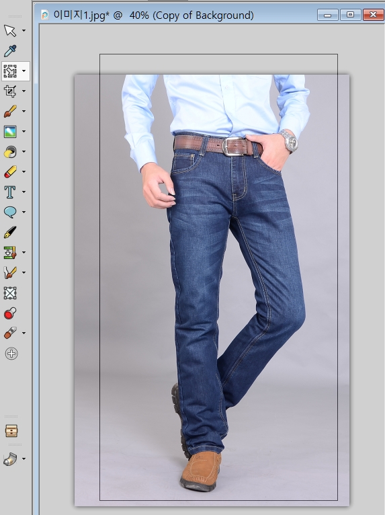Open the speech-balloon shape flyout arrow
The width and height of the screenshot is (385, 515).
[24, 212]
